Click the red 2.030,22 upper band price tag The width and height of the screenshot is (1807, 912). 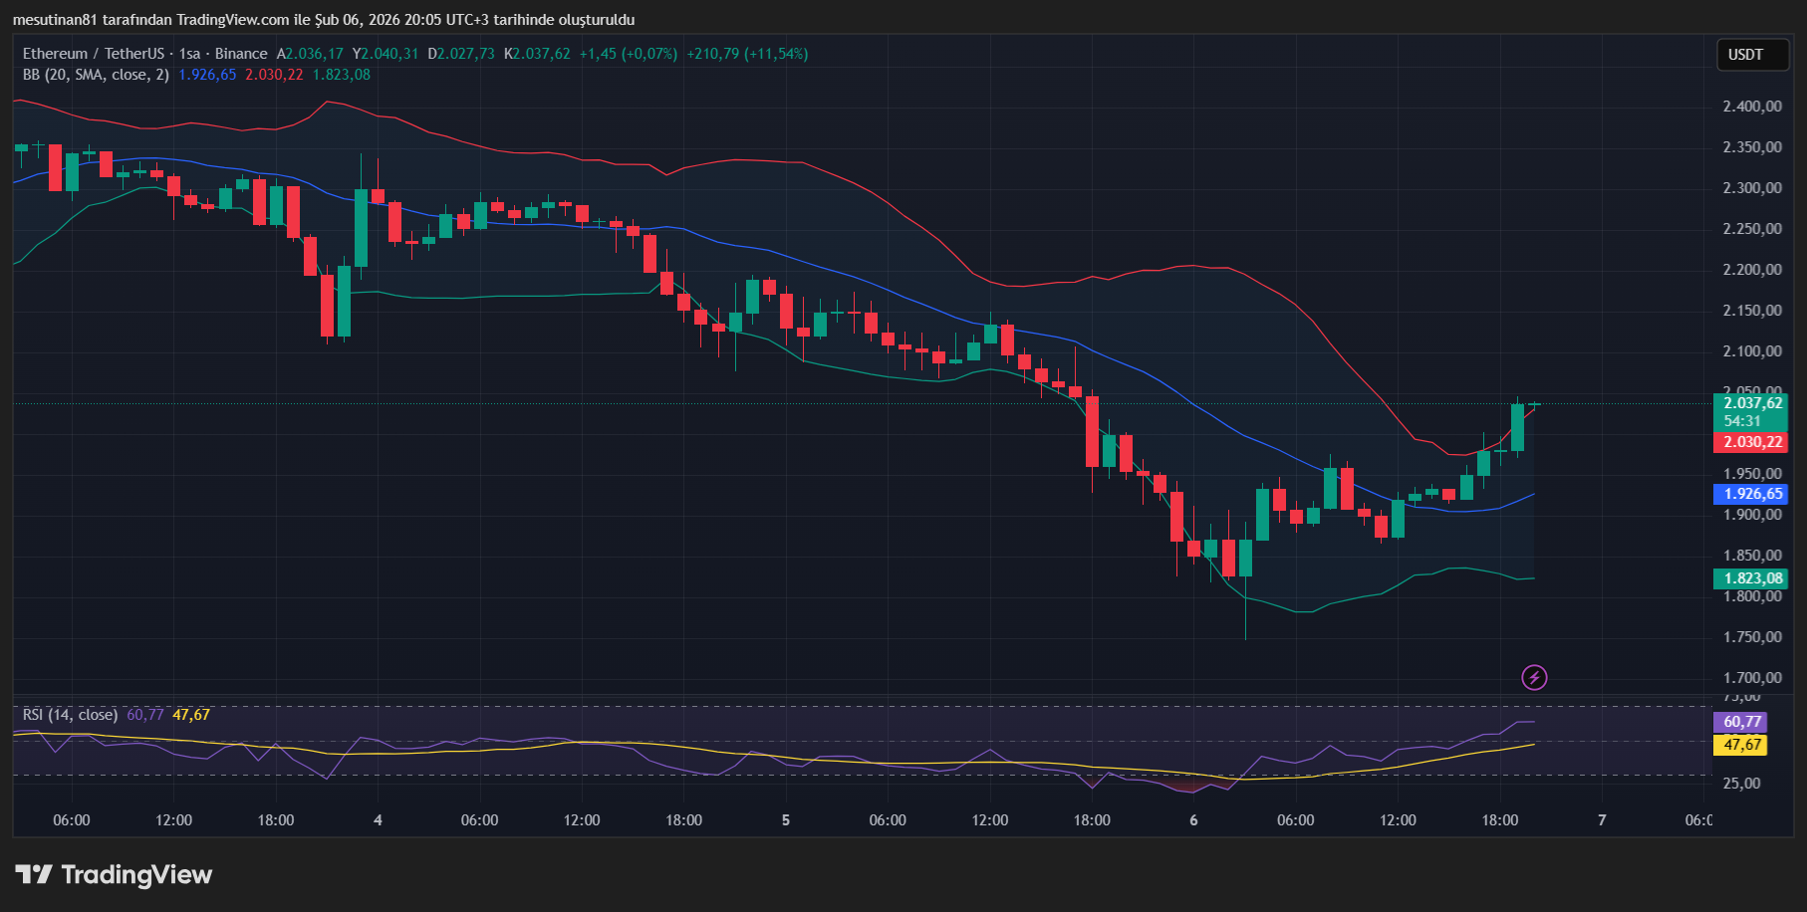click(1752, 442)
